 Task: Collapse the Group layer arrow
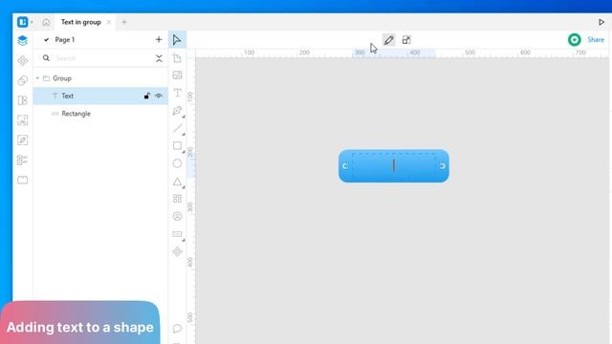click(38, 78)
